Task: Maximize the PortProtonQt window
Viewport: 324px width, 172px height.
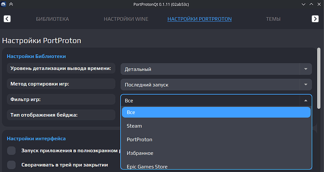Action: [x=311, y=4]
